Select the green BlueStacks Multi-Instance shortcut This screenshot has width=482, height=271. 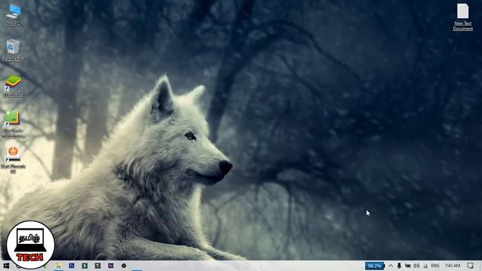13,123
